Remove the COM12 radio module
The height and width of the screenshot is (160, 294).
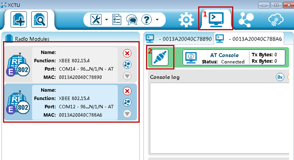[127, 91]
